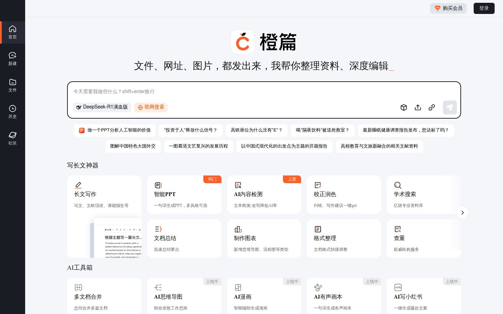
Task: Open the AI漫画 tool card
Action: point(264,296)
